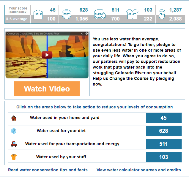Viewport: 189px width, 177px height.
Task: Click the total score 1,287
Action: 176,10
